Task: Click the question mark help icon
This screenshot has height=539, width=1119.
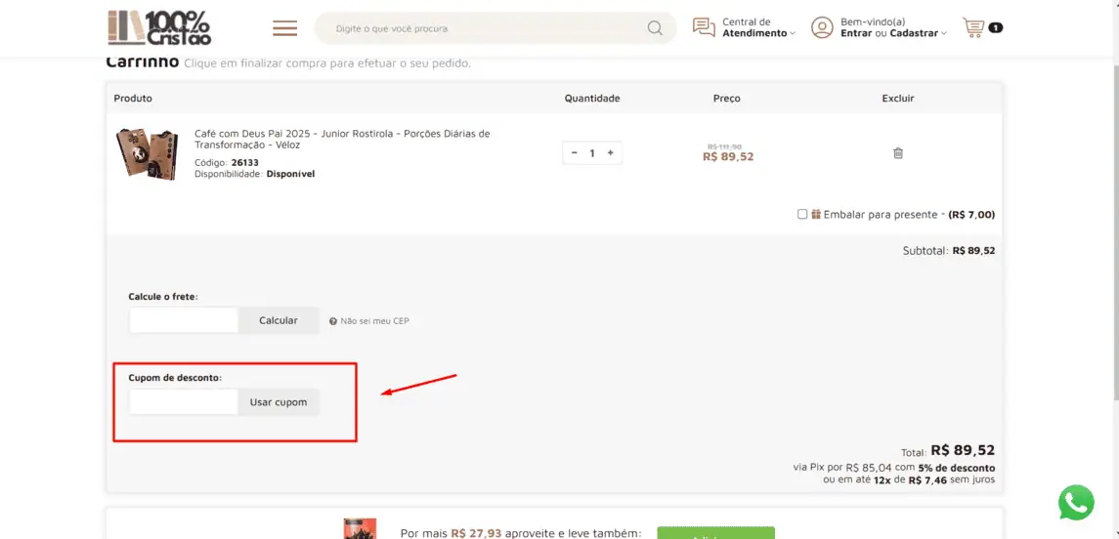Action: pos(332,321)
